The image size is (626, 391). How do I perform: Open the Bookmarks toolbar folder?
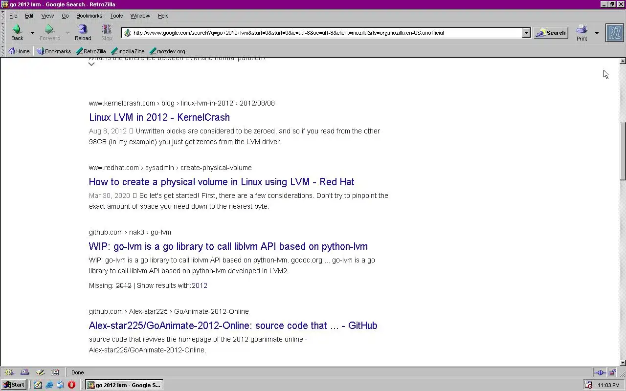click(x=54, y=51)
